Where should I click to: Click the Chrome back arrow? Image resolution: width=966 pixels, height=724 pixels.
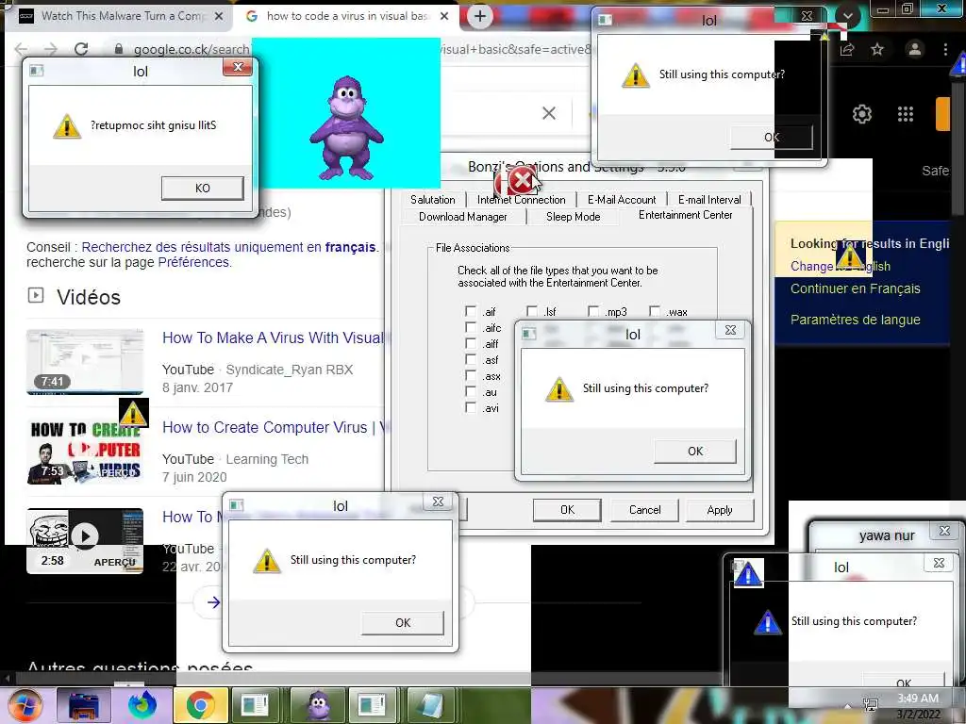tap(21, 49)
